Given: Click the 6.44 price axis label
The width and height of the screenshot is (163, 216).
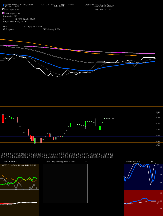Looking at the screenshot, I should (x=158, y=124).
